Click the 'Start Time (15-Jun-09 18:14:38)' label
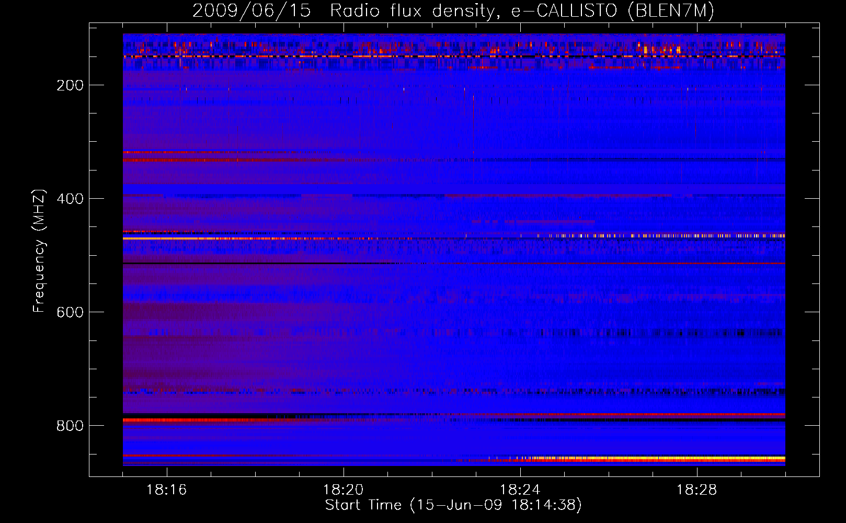 pyautogui.click(x=453, y=505)
